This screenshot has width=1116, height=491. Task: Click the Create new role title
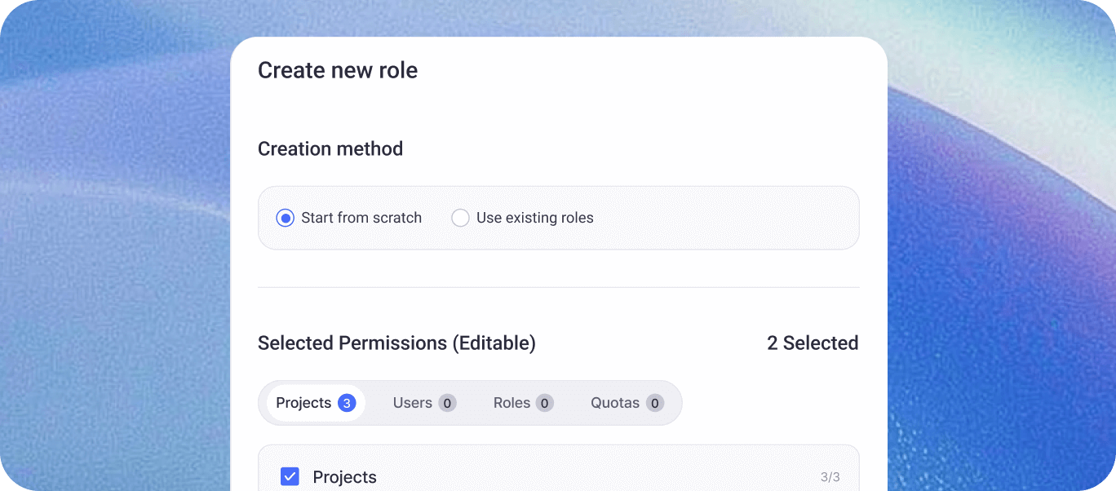tap(338, 70)
